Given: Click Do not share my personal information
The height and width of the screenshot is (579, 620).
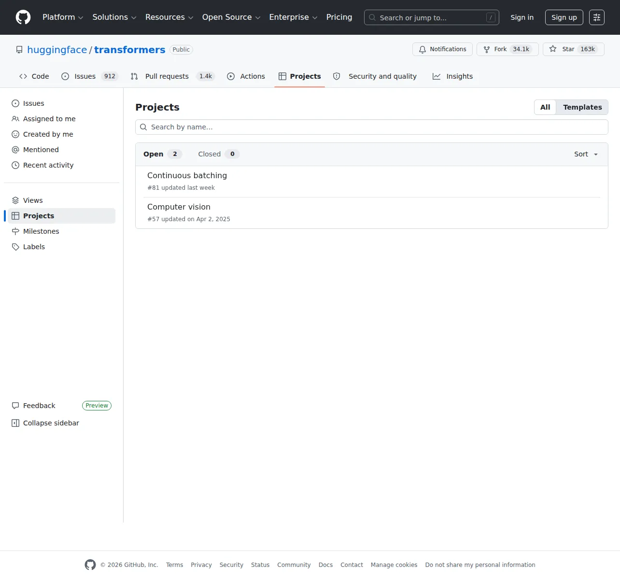Looking at the screenshot, I should click(x=480, y=565).
